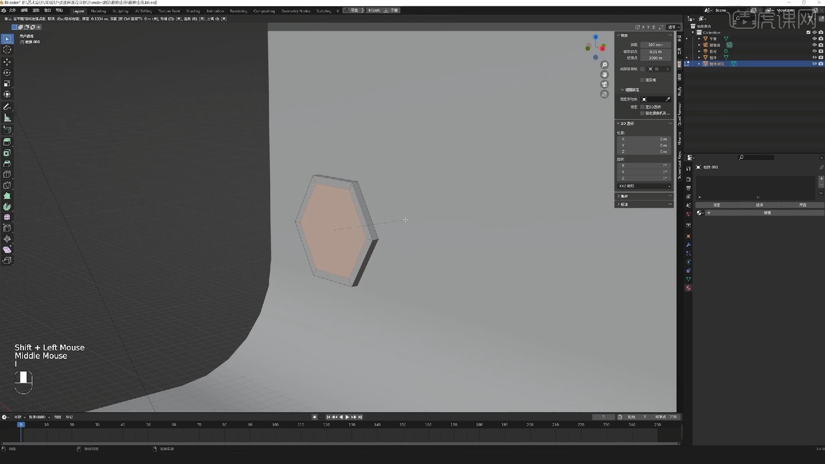
Task: Select the Annotate tool
Action: [x=7, y=107]
